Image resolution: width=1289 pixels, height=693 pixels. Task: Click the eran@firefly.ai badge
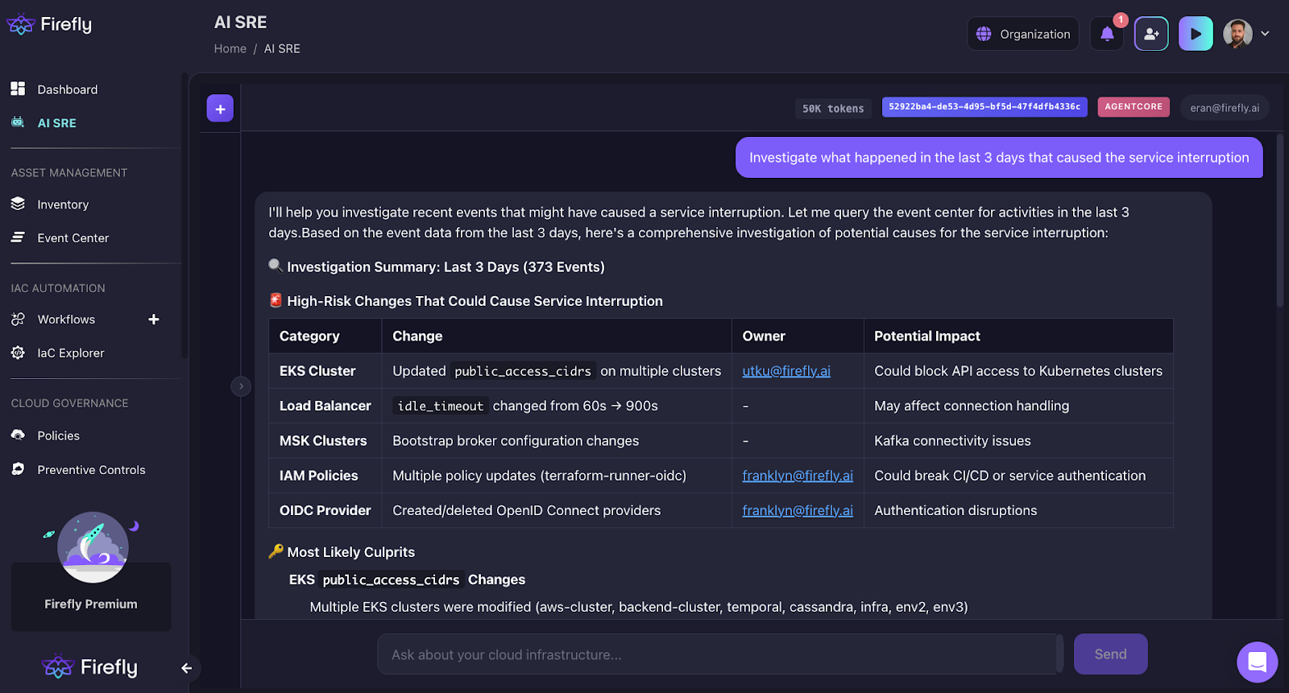pos(1225,108)
